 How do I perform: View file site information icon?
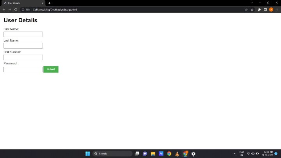[23, 10]
